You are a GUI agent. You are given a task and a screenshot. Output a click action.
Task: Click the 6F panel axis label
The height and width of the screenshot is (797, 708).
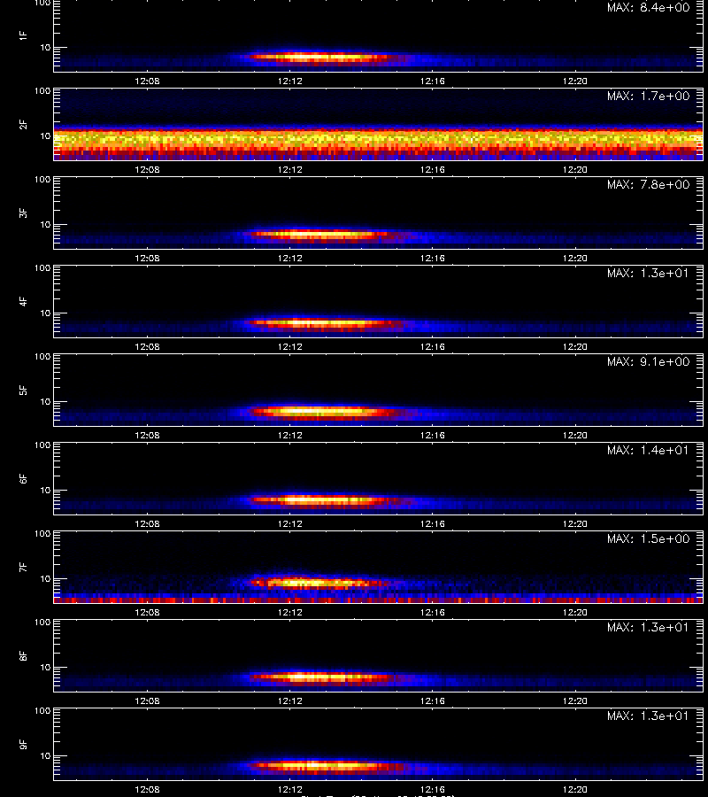[23, 478]
